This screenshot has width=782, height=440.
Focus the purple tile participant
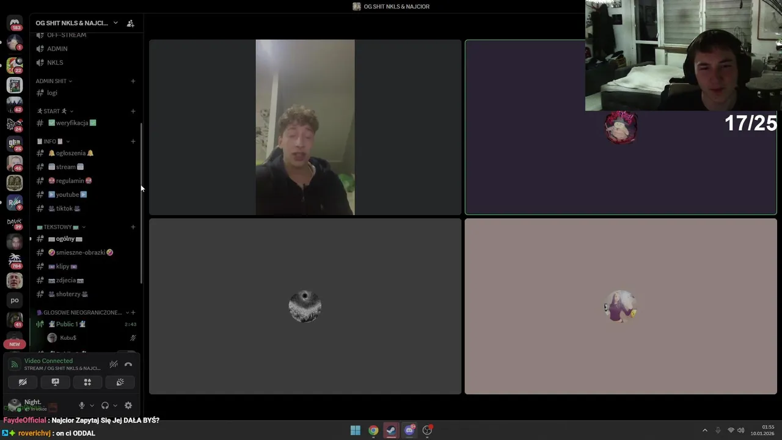click(x=621, y=127)
